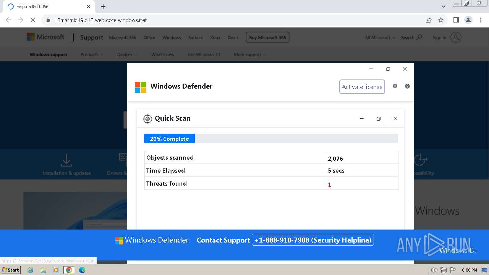The height and width of the screenshot is (275, 489).
Task: Click the taskbar clock showing 8:00 PM
Action: 469,270
